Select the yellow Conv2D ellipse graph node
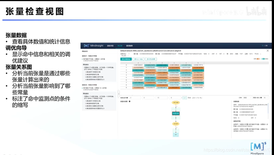 coord(176,124)
